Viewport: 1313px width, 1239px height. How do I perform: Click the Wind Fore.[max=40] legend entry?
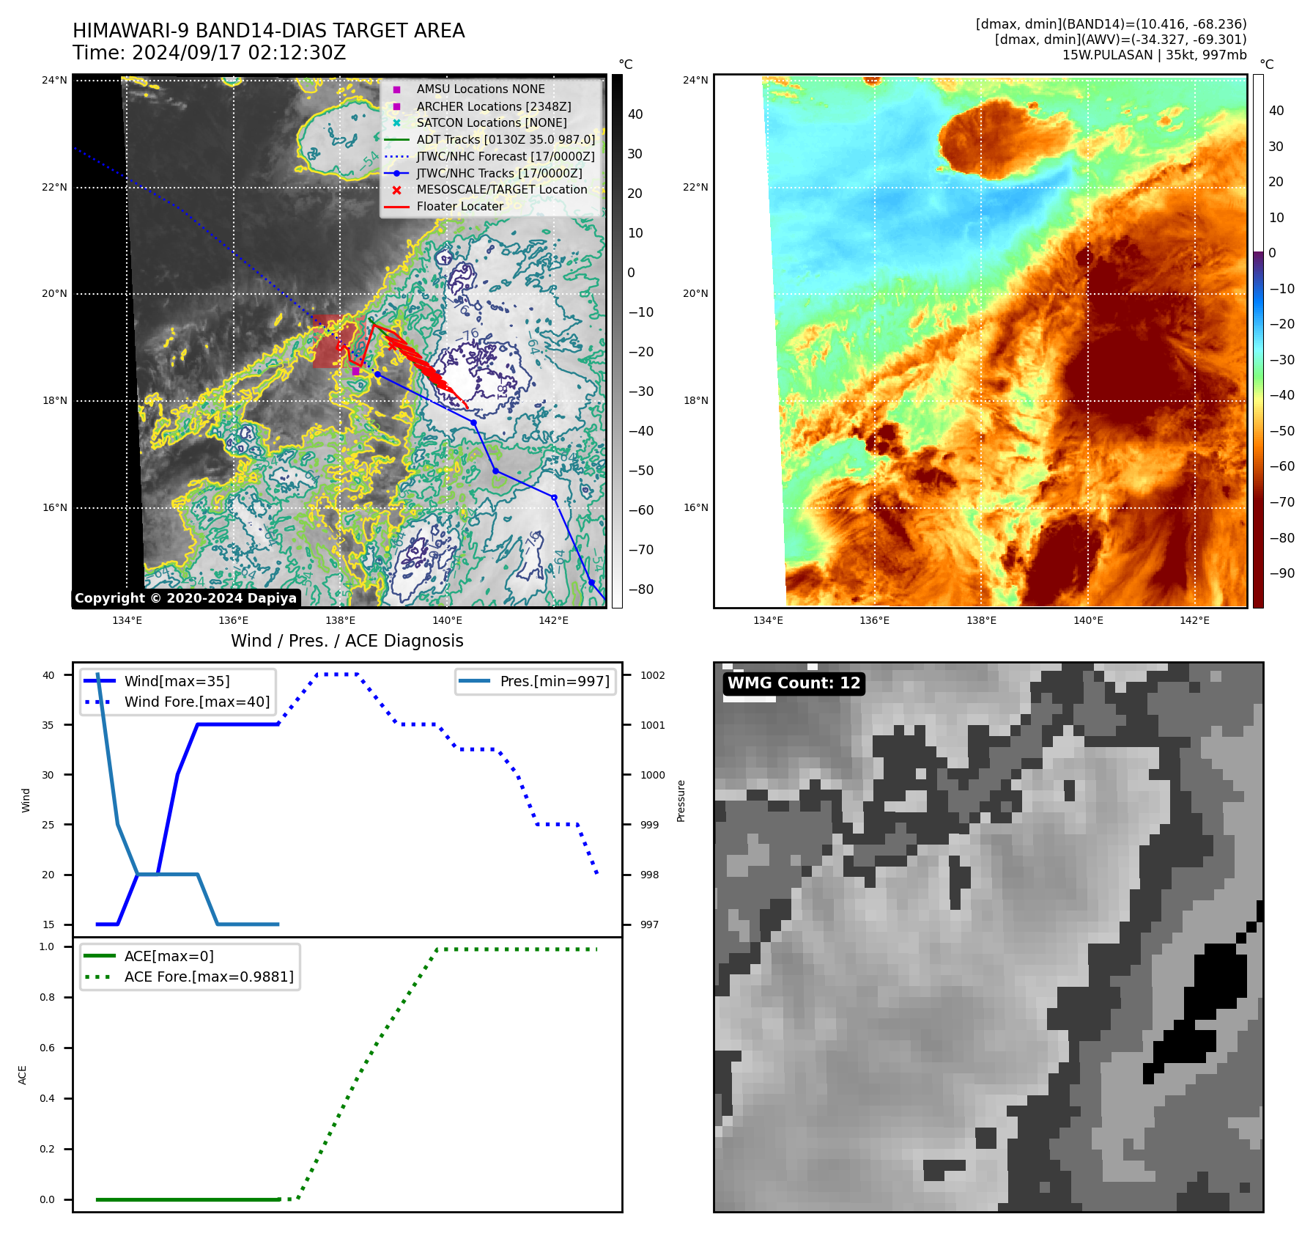196,702
